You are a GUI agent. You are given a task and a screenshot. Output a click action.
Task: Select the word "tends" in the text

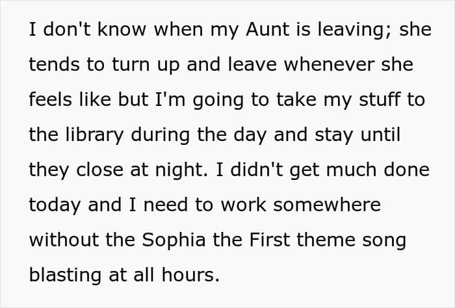pos(54,64)
